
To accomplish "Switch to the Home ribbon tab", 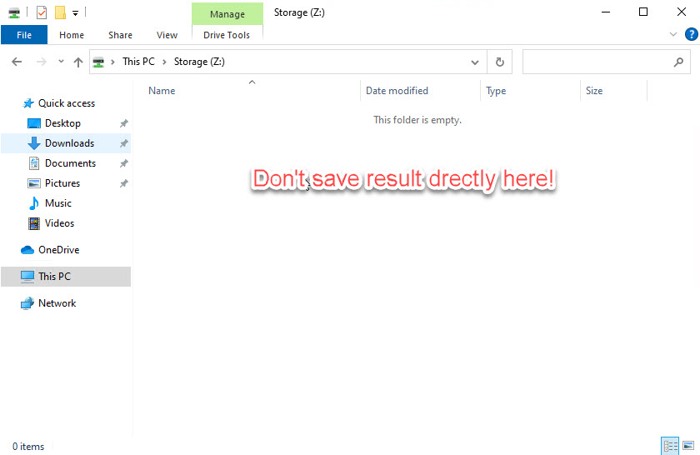I will [x=72, y=35].
